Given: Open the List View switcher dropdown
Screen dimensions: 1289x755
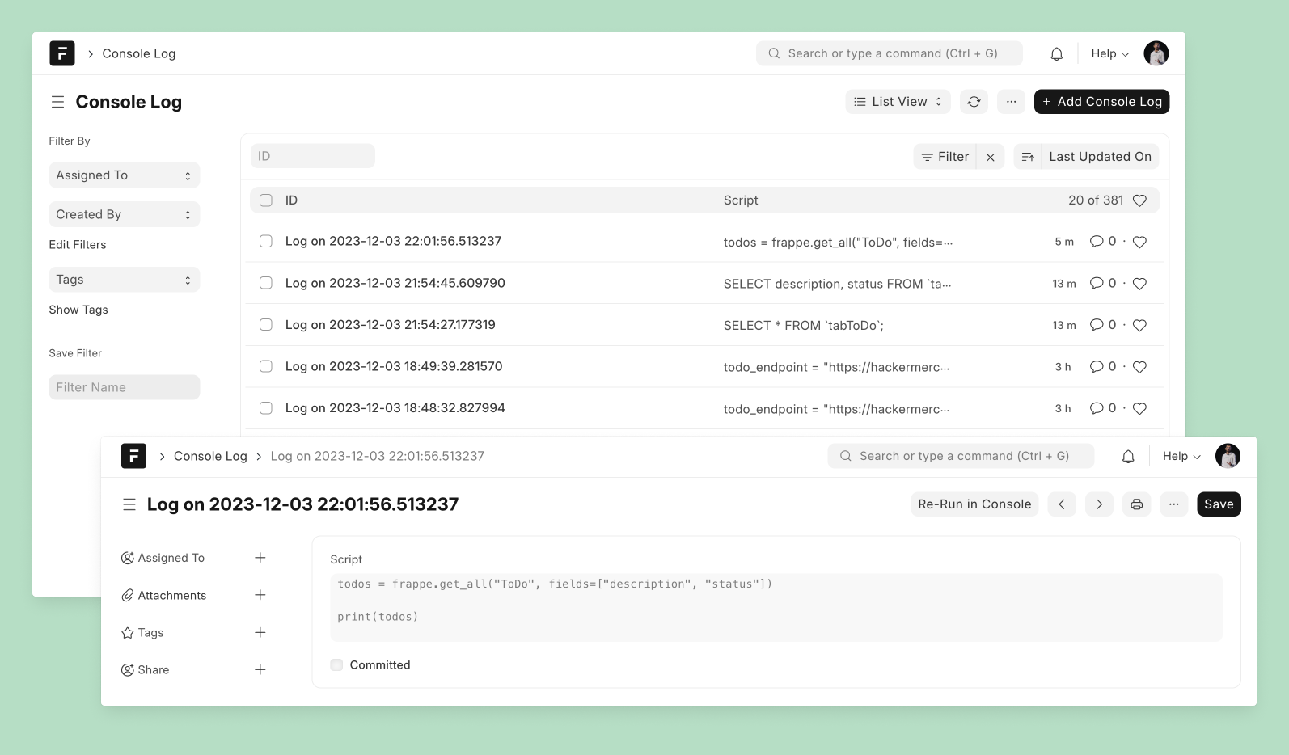Looking at the screenshot, I should click(x=898, y=102).
